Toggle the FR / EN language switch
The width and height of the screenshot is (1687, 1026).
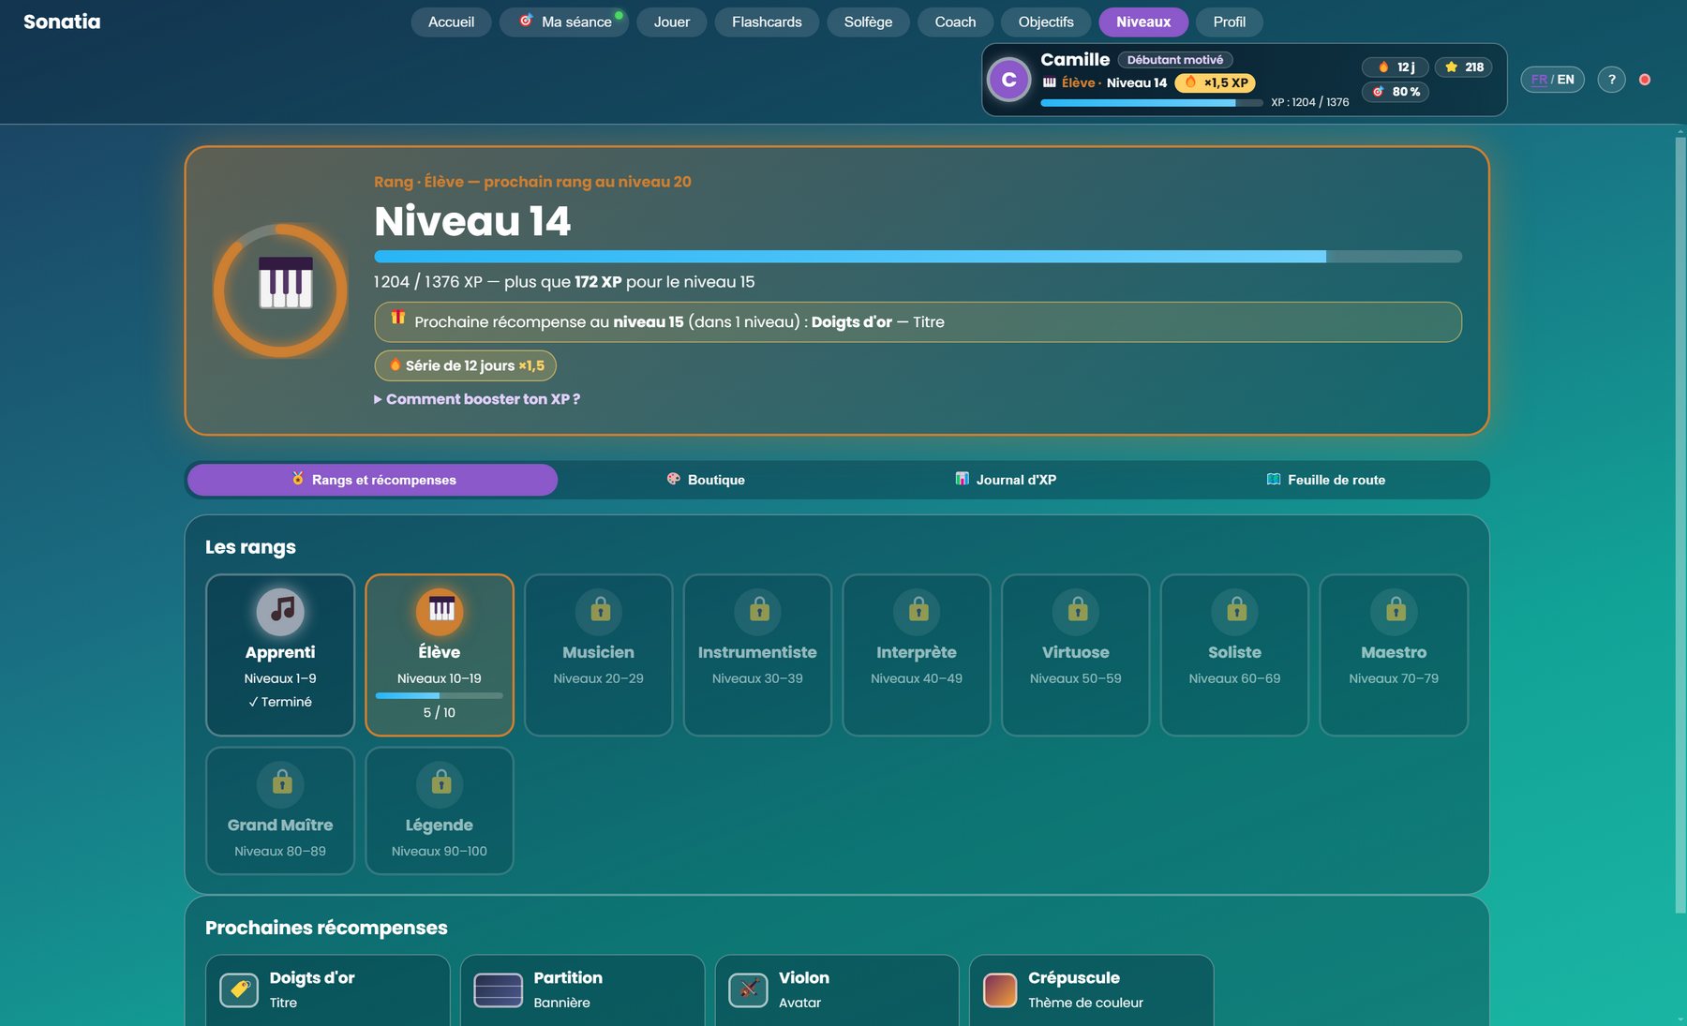[x=1552, y=80]
